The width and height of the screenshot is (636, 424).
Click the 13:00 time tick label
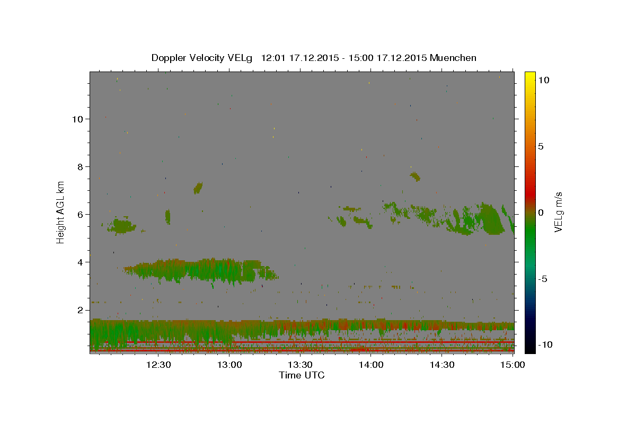pyautogui.click(x=229, y=365)
